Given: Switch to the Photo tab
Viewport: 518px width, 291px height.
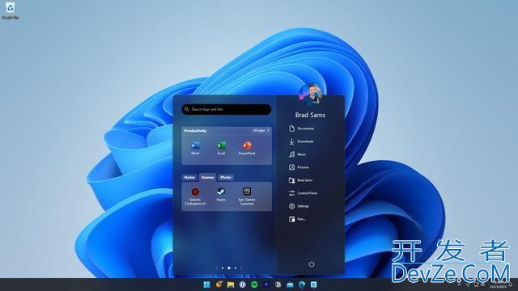Looking at the screenshot, I should coord(226,178).
